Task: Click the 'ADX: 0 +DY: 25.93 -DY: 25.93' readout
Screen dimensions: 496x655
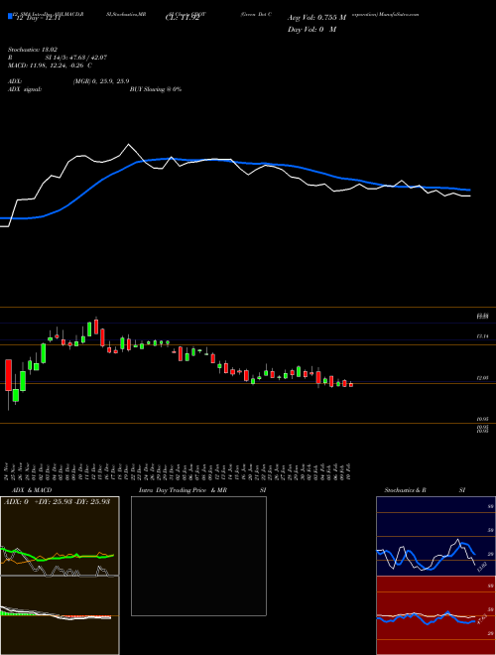Action: 58,501
